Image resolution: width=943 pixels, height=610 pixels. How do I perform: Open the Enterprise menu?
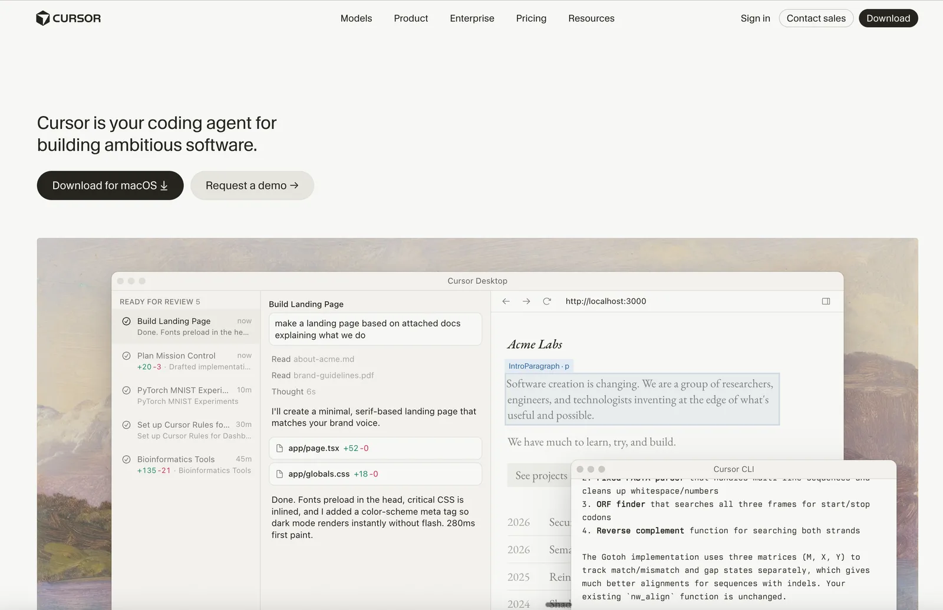472,18
